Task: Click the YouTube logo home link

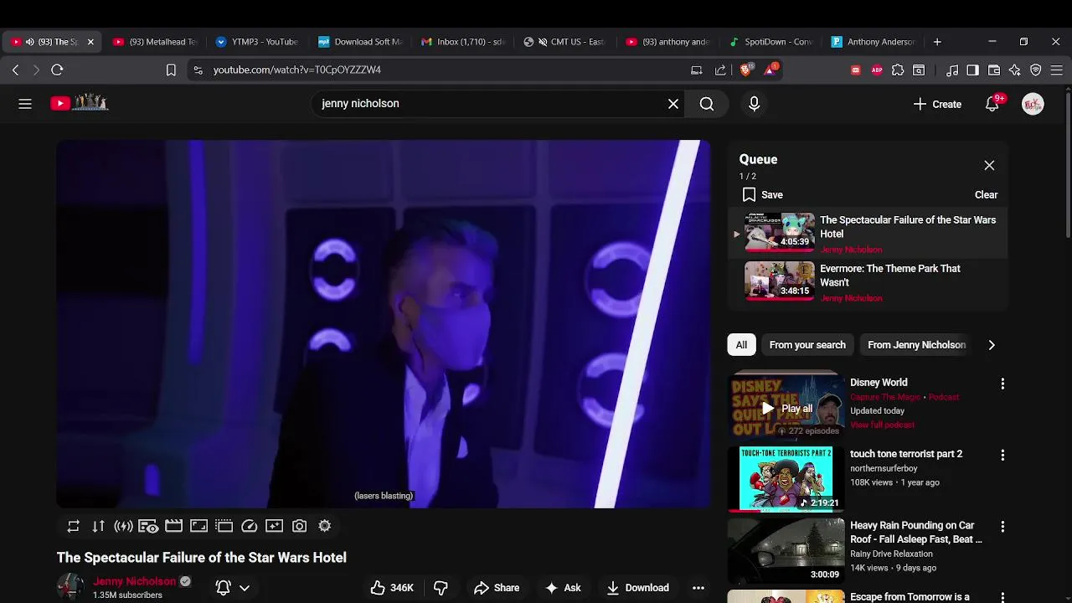Action: [x=80, y=103]
